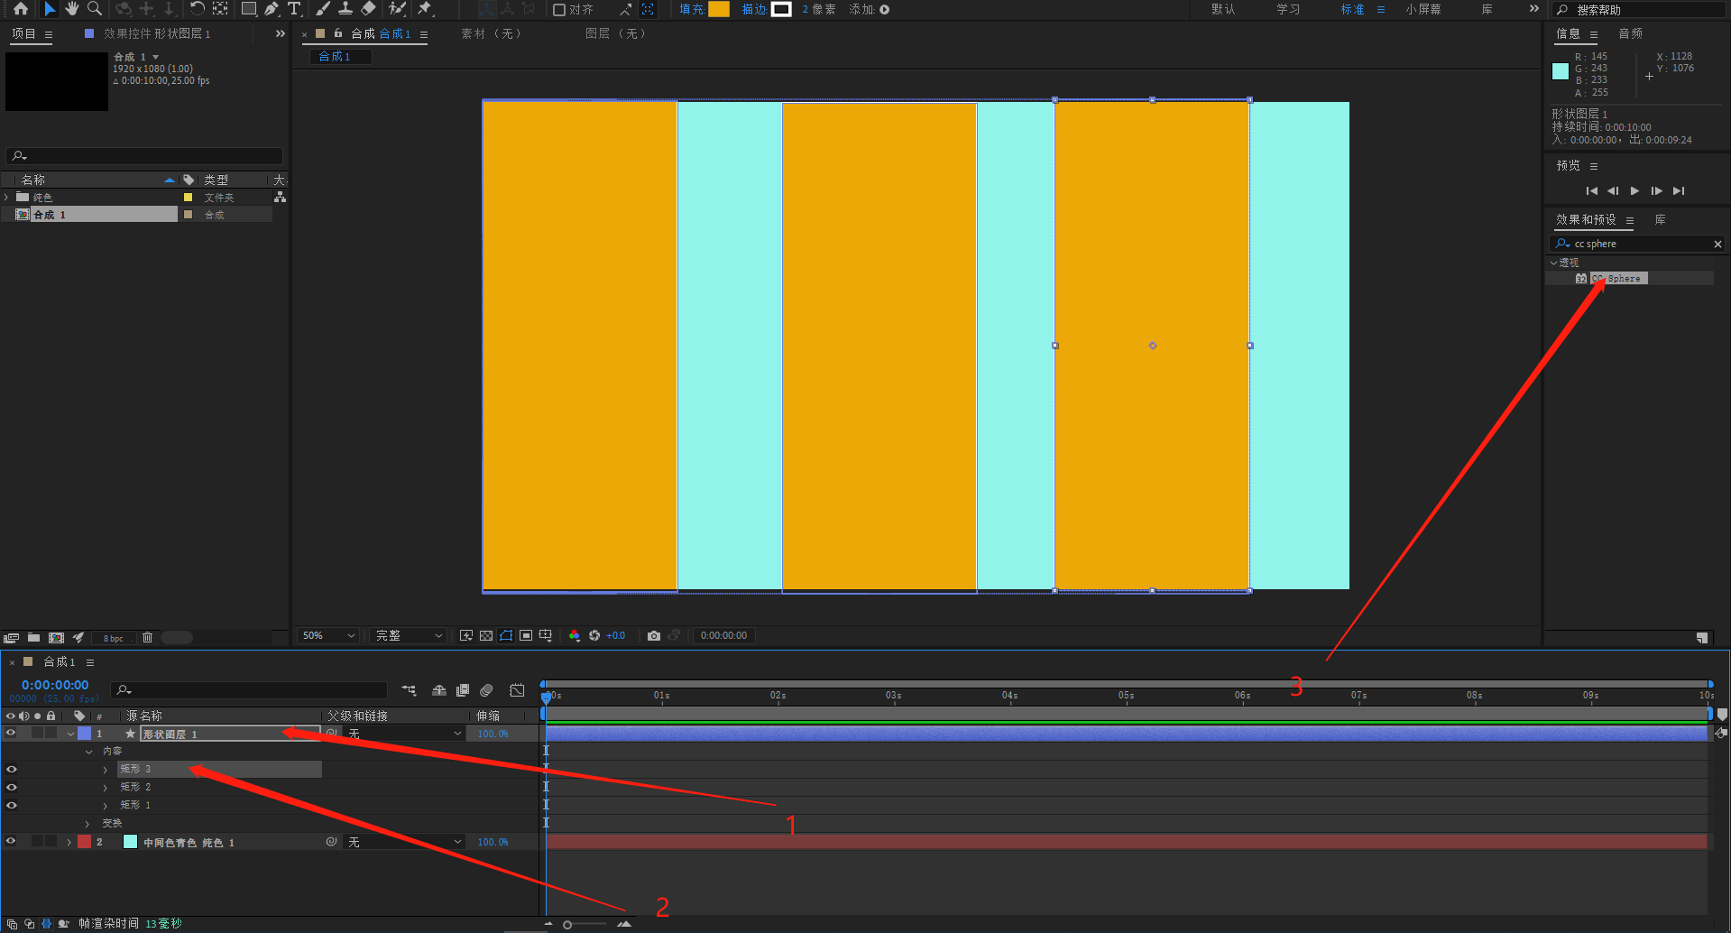Image resolution: width=1731 pixels, height=933 pixels.
Task: Hide 矩形 1 with its eye icon
Action: click(x=11, y=805)
